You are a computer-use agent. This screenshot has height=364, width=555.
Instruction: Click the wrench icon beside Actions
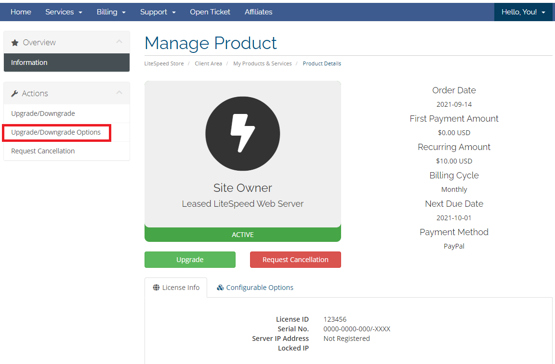click(14, 94)
